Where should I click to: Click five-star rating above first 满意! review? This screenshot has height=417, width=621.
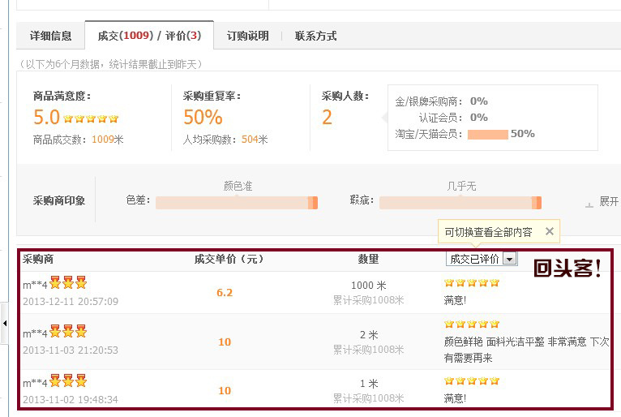click(x=472, y=283)
